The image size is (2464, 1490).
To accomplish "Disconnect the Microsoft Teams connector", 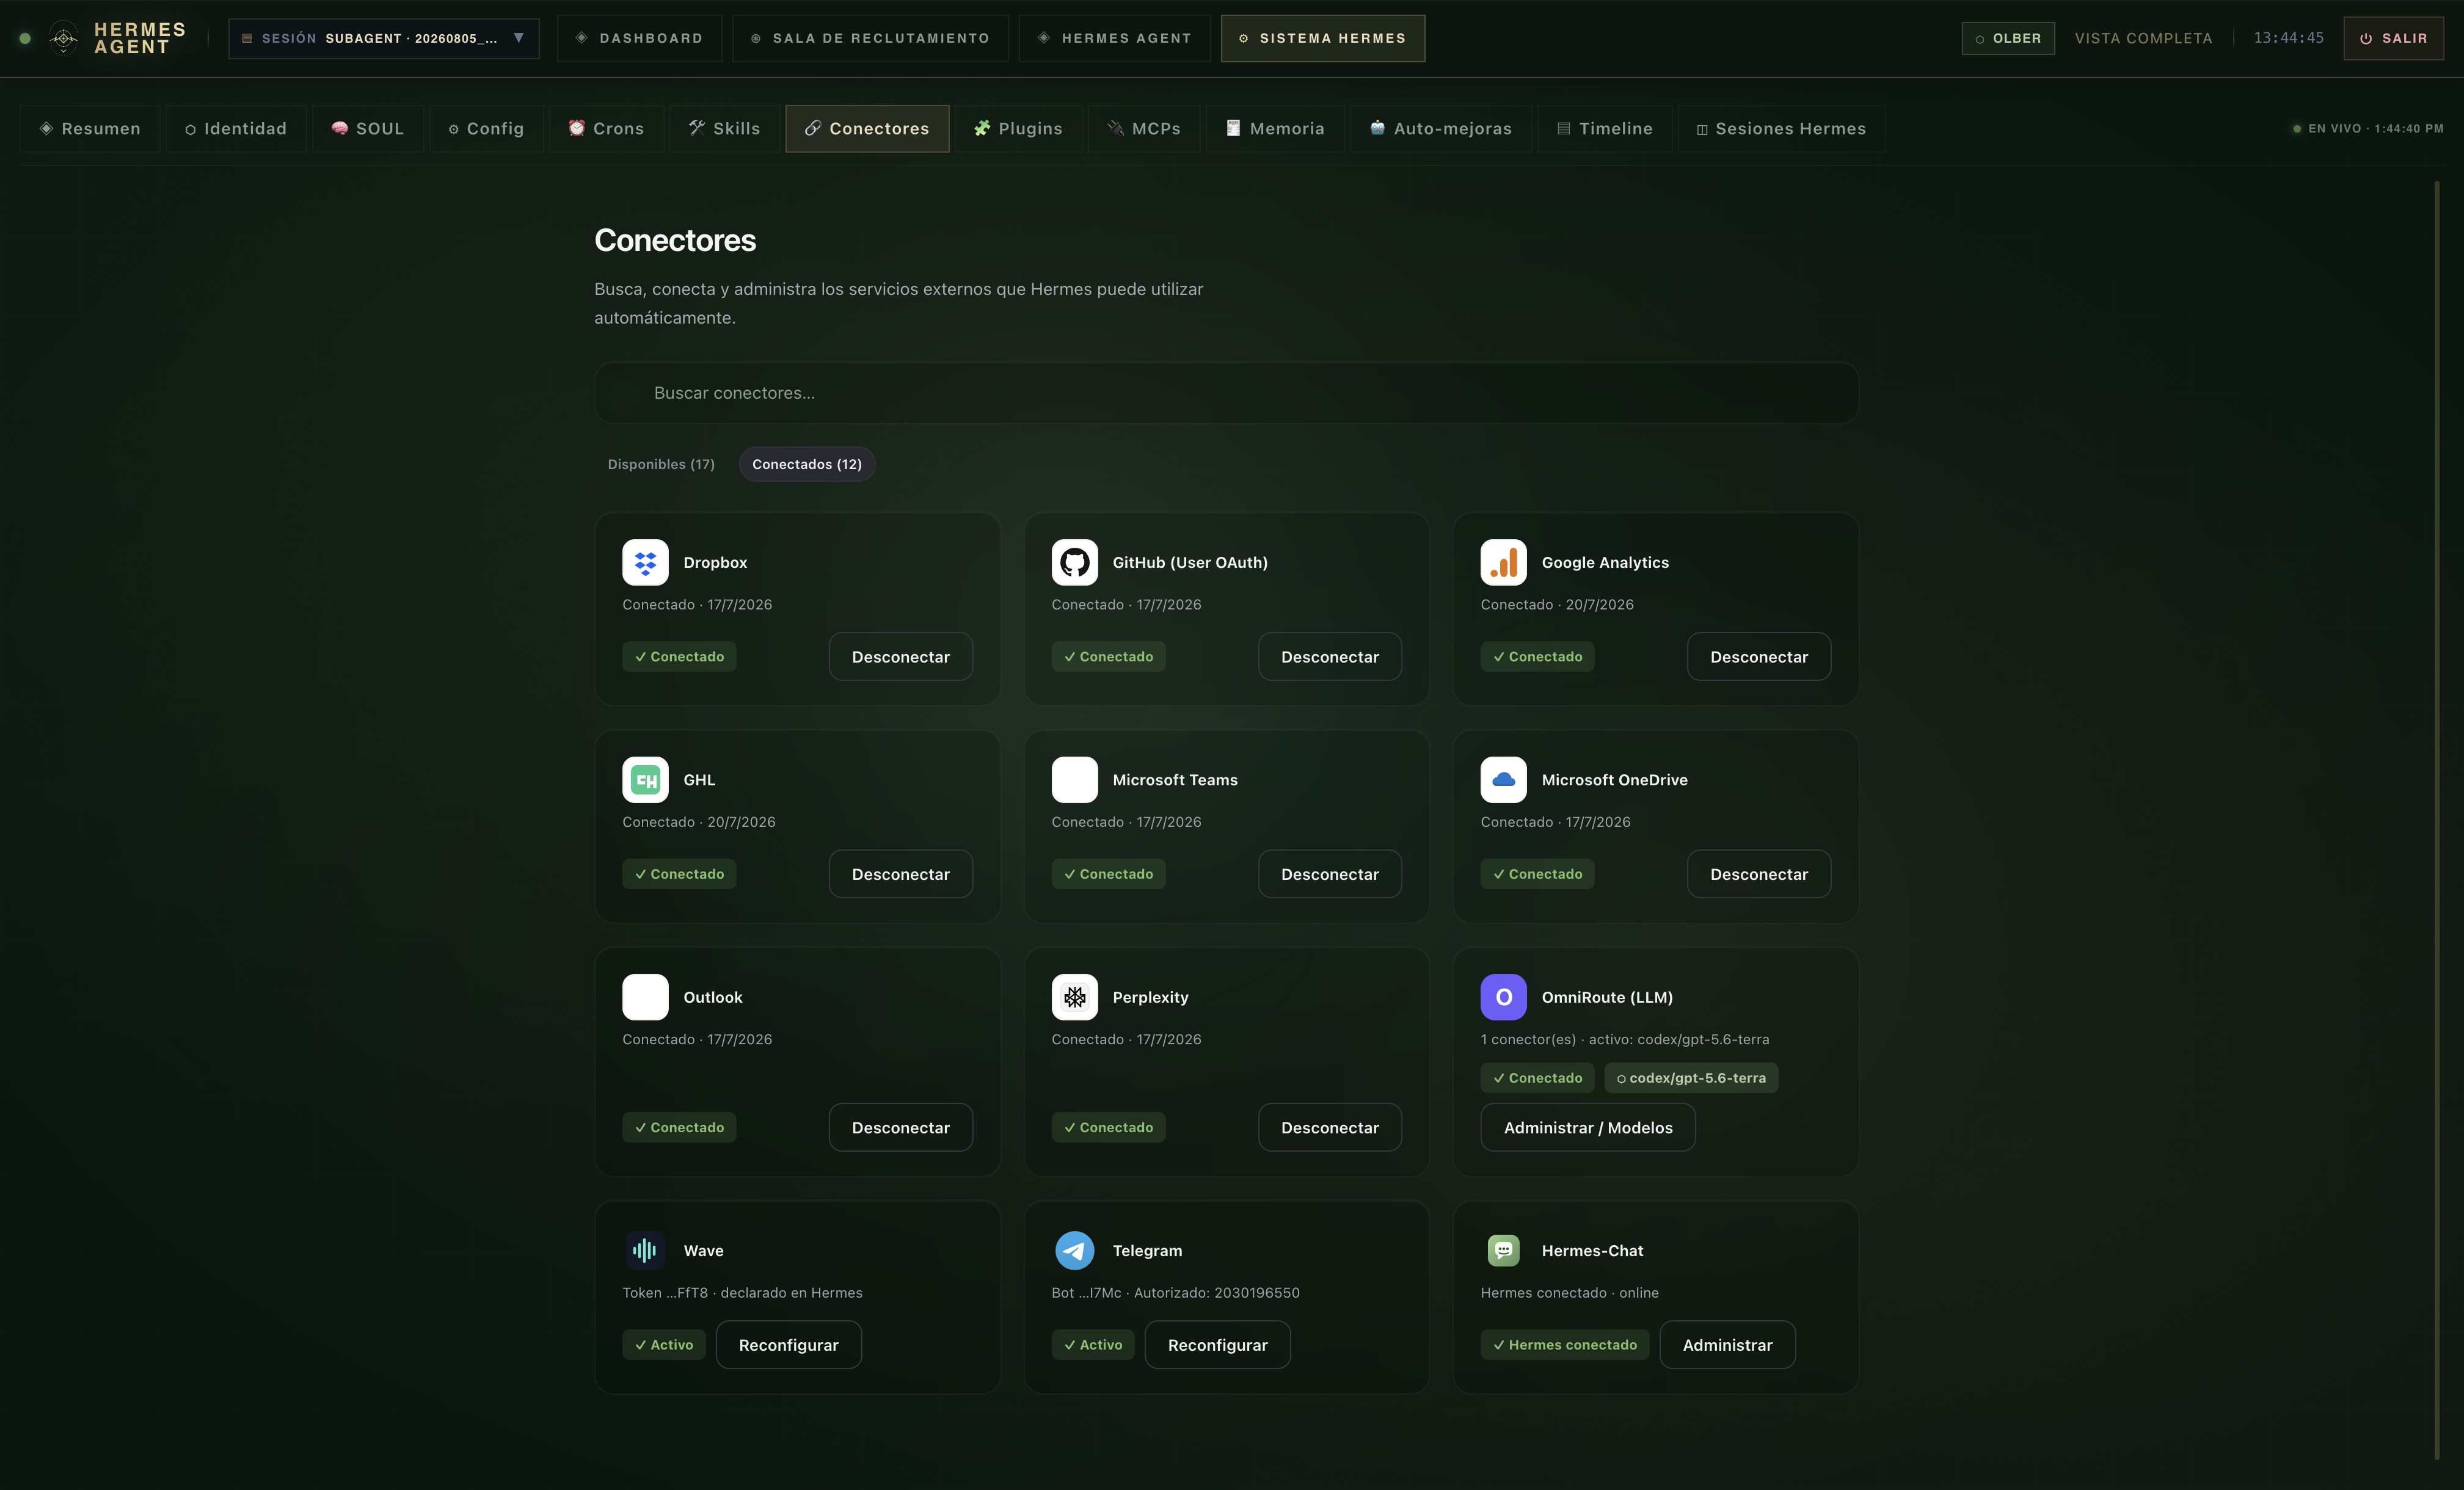I will 1329,874.
